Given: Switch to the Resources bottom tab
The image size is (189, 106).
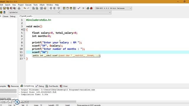Looking at the screenshot, I should pos(13,86).
